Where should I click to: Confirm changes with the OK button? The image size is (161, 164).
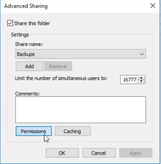pyautogui.click(x=62, y=153)
